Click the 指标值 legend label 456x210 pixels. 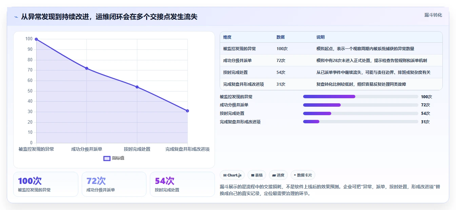(118, 158)
